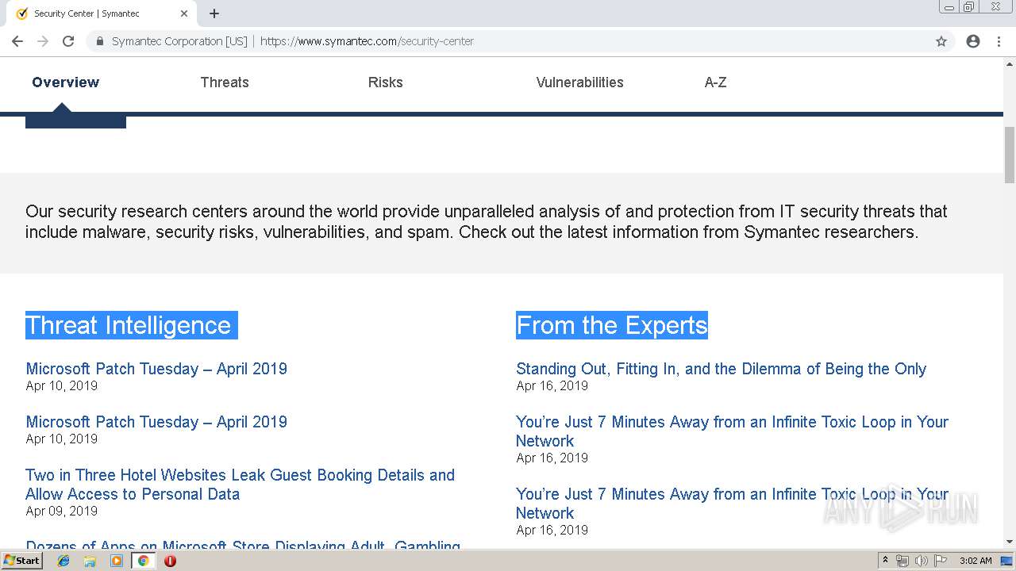Reload the Symantec page
1016x571 pixels.
click(x=68, y=41)
